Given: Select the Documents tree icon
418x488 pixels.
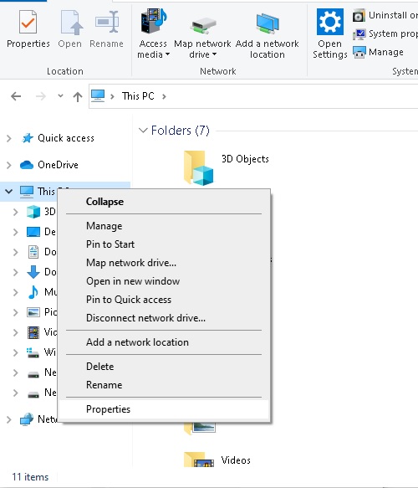Looking at the screenshot, I should [33, 252].
